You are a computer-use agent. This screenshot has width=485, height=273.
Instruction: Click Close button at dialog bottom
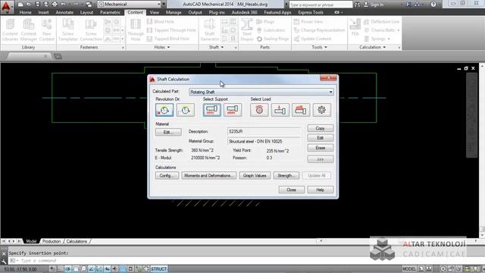pyautogui.click(x=291, y=190)
